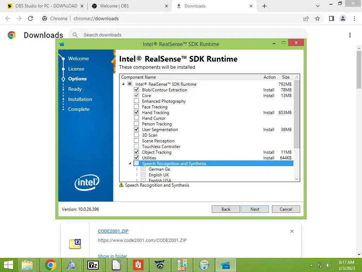
Task: Click the raccoon icon in taskbar
Action: 159,265
